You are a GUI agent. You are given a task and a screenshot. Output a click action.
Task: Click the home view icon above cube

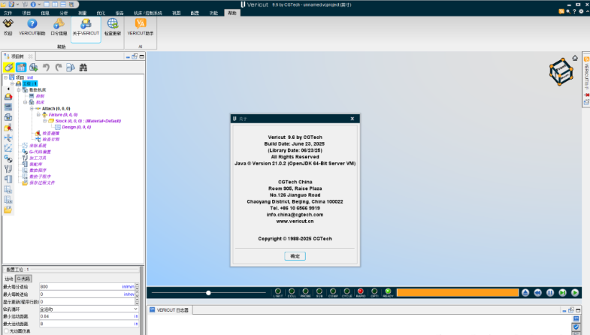click(575, 58)
